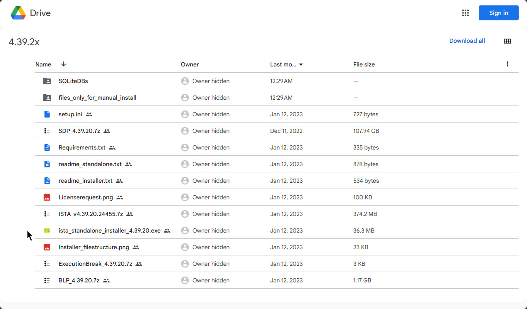Viewport: 527px width, 309px height.
Task: Click the ISTA_v4.39.20.24455.7z archive icon
Action: (x=47, y=214)
